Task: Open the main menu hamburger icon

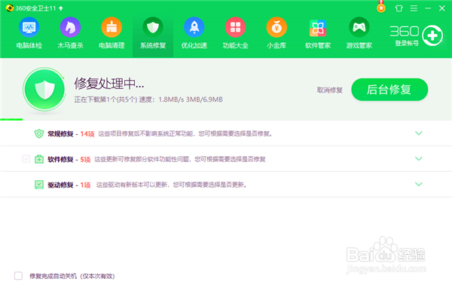Action: click(x=414, y=8)
